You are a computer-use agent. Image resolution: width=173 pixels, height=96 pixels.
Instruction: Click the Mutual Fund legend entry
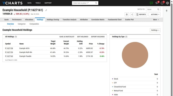(x=118, y=91)
